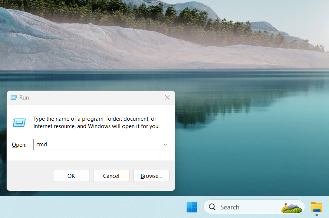The image size is (329, 218).
Task: Click the taskbar Search box
Action: tap(254, 207)
